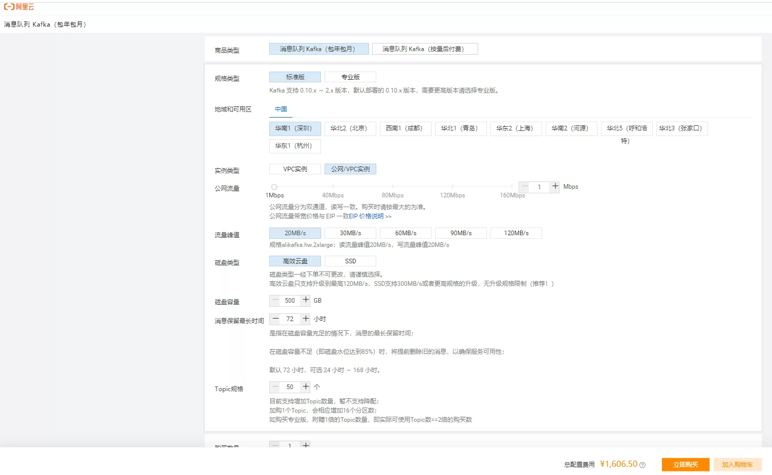Screen dimensions: 772x475
Task: Open EIP 价格说明 link
Action: tap(370, 216)
